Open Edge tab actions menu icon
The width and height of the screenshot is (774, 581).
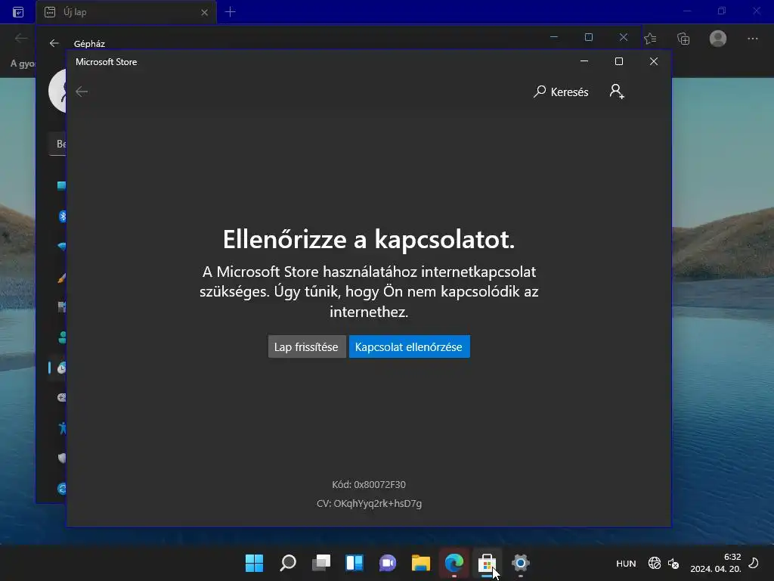click(18, 12)
